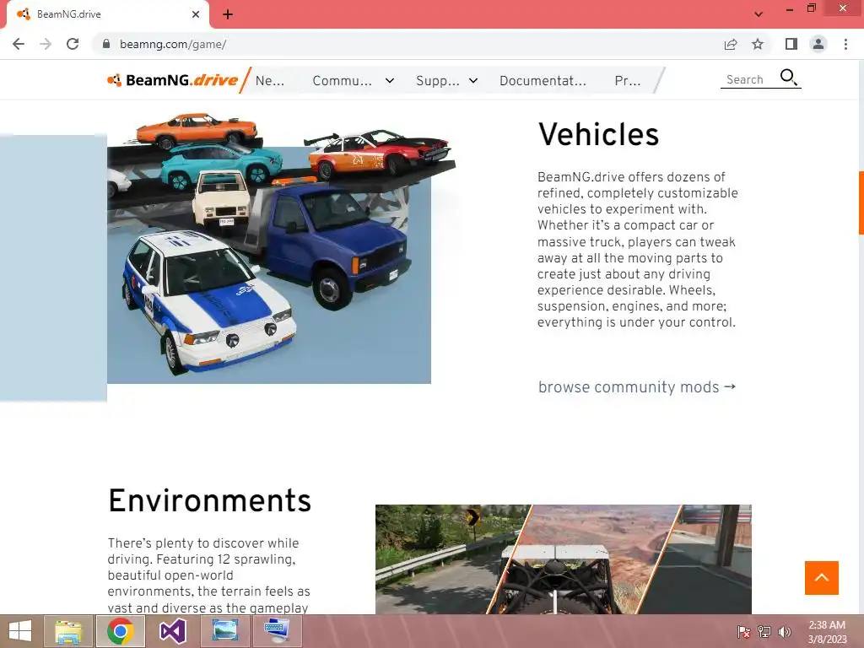Open the picture viewer taskbar app
This screenshot has height=648, width=864.
click(224, 631)
